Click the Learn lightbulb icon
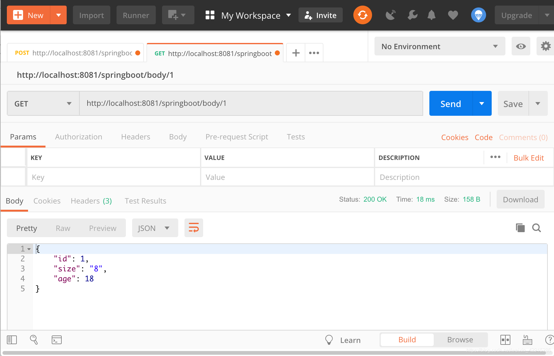Image resolution: width=554 pixels, height=356 pixels. 329,340
